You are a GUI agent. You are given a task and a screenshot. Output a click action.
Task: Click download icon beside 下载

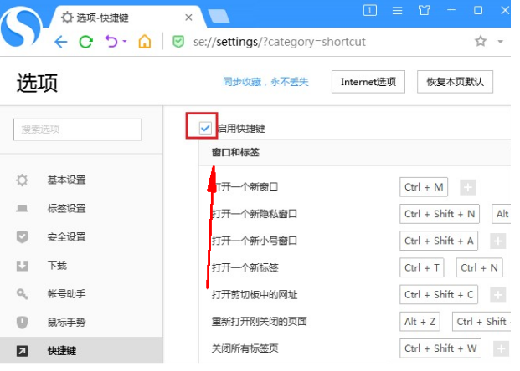23,266
